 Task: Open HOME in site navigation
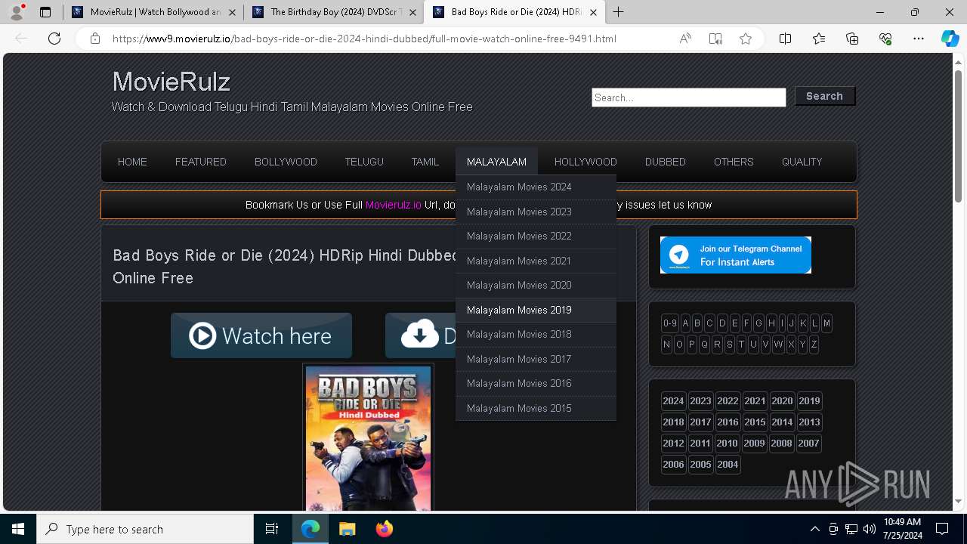tap(132, 162)
